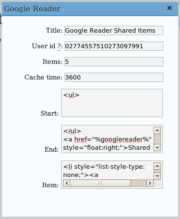The width and height of the screenshot is (180, 219).
Task: Select the Cache time field
Action: click(x=114, y=77)
